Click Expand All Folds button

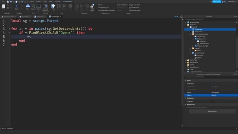[x=134, y=8]
